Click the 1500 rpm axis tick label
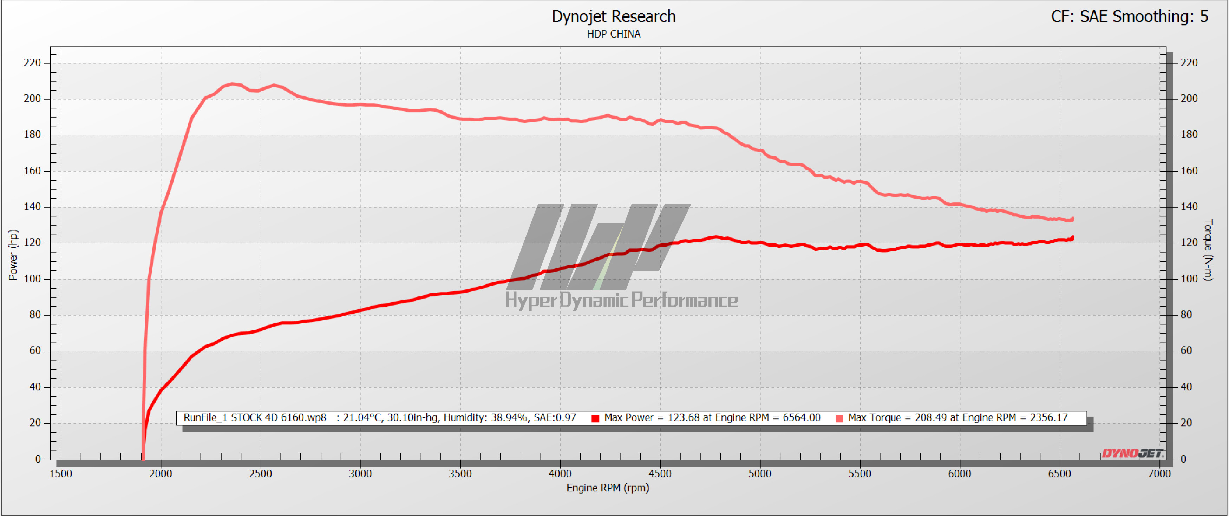Image resolution: width=1229 pixels, height=516 pixels. point(61,474)
